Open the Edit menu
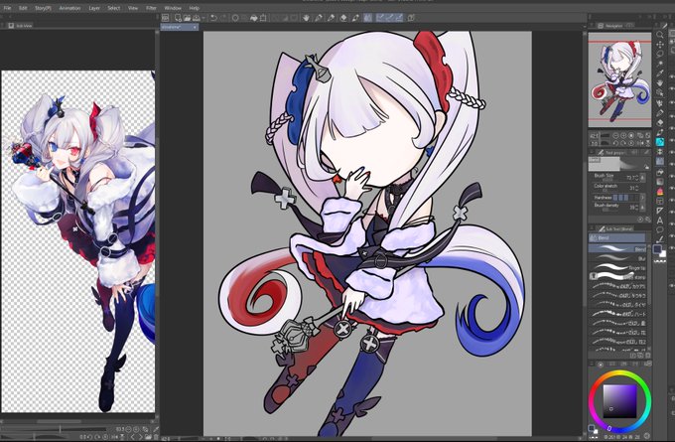 tap(23, 8)
